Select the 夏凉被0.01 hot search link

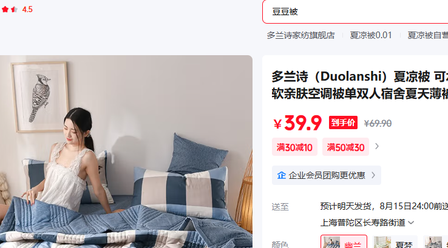[370, 35]
